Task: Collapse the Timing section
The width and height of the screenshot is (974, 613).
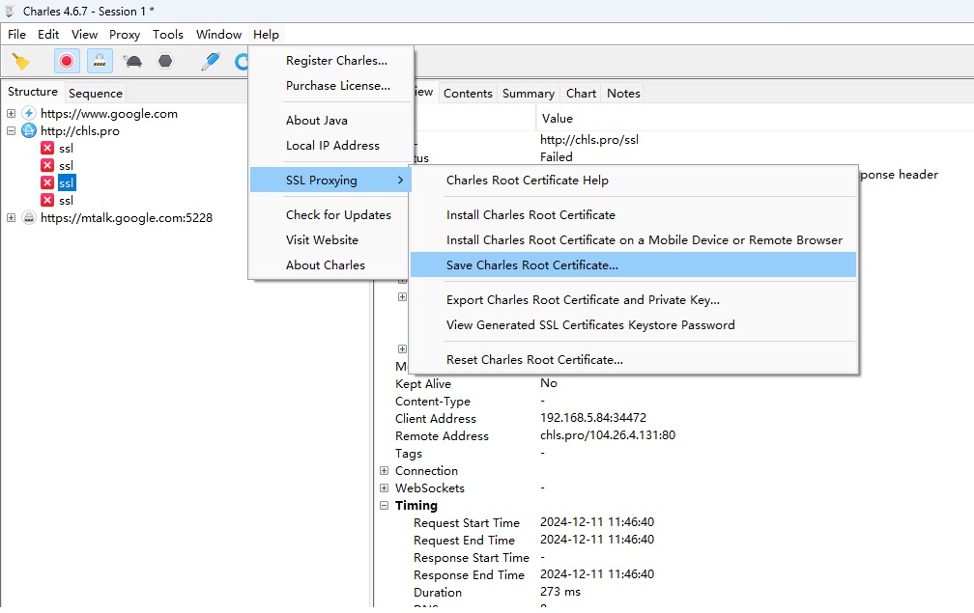Action: click(385, 506)
